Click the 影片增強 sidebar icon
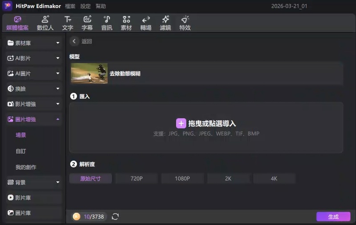This screenshot has height=225, width=356. [x=10, y=104]
